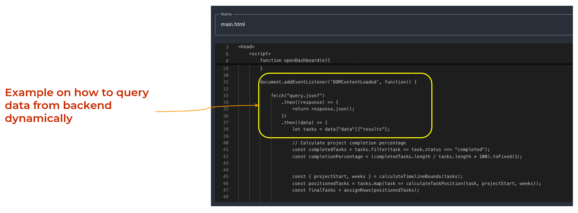Viewport: 578px width, 213px height.
Task: Click the const completionPercentage code line
Action: [407, 157]
